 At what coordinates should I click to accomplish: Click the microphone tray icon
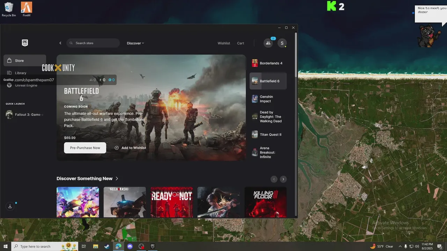pos(405,246)
